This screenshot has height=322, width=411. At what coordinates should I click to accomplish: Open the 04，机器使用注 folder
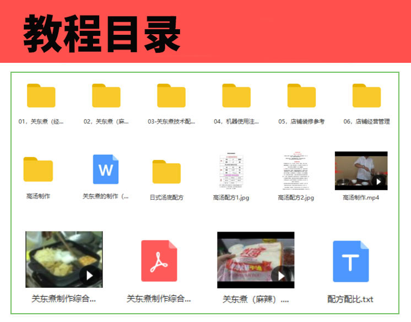coord(236,96)
